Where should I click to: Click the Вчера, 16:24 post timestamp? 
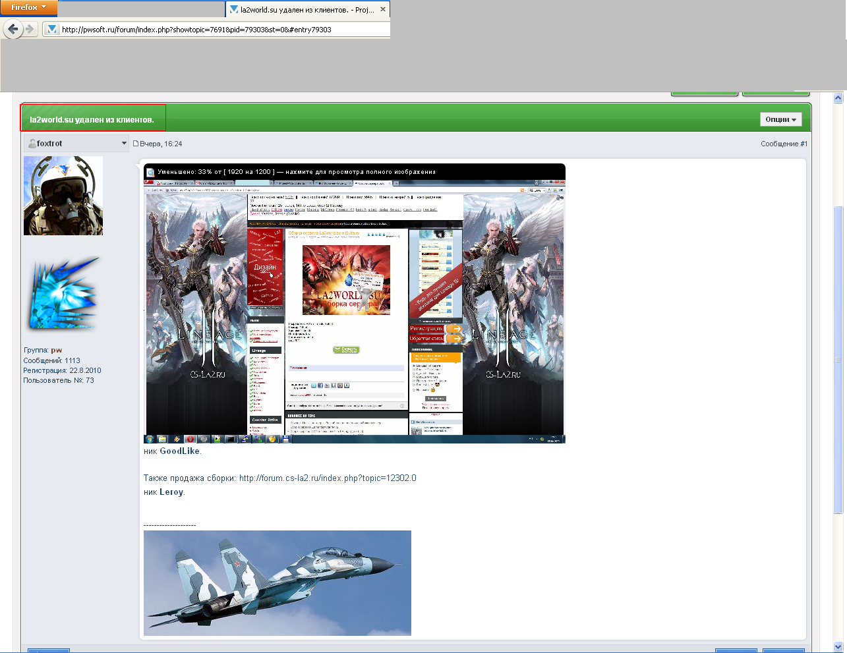[161, 144]
